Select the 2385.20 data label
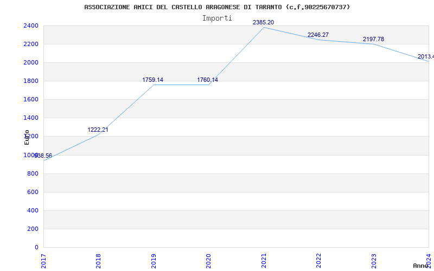This screenshot has width=434, height=271. (x=263, y=22)
